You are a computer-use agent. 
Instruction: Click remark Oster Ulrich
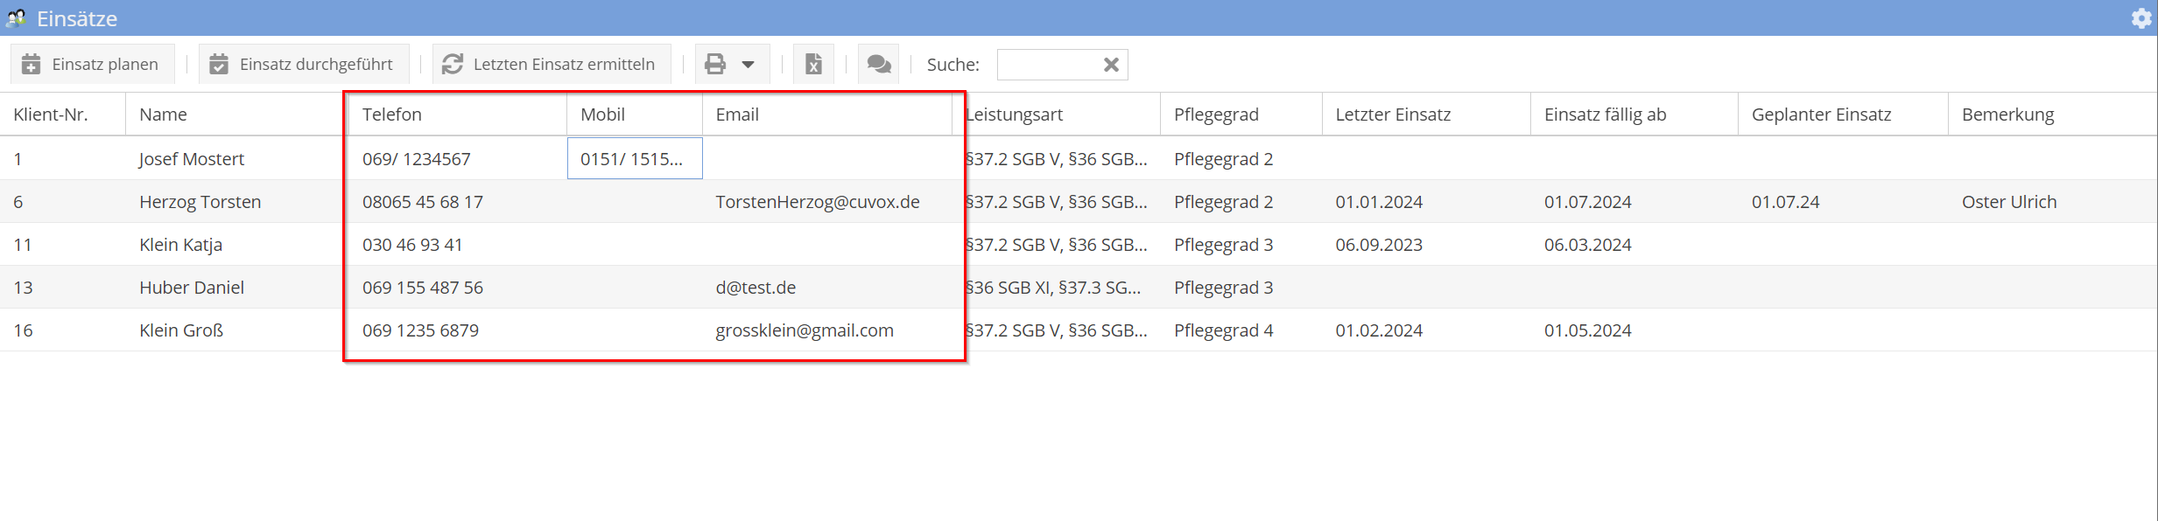pyautogui.click(x=2009, y=202)
